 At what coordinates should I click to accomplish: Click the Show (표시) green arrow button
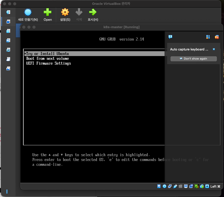pyautogui.click(x=93, y=15)
